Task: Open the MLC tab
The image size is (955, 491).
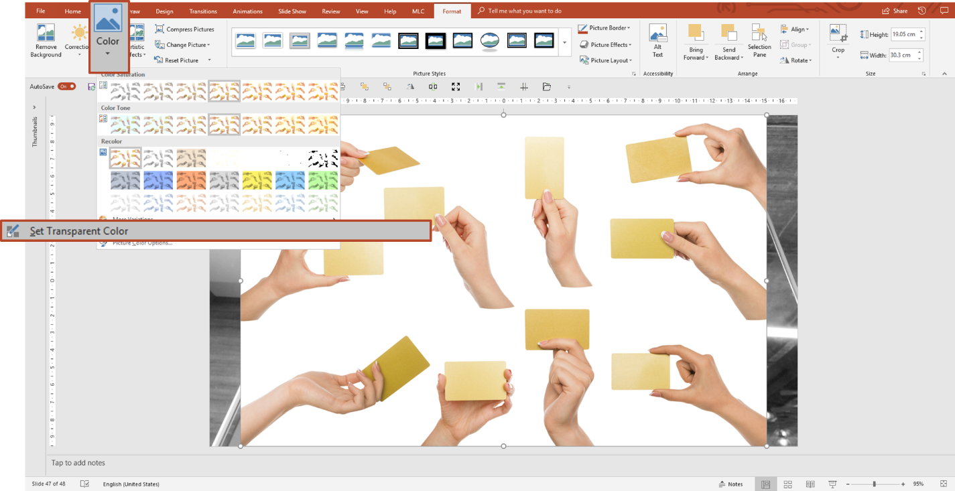Action: click(x=418, y=11)
